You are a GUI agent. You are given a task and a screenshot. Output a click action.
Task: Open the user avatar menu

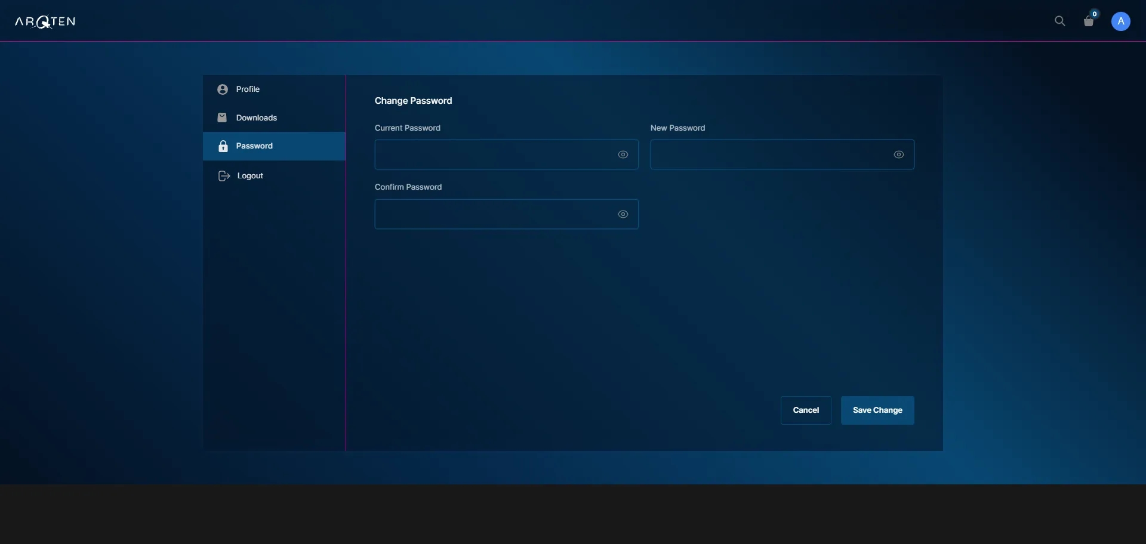pos(1120,21)
